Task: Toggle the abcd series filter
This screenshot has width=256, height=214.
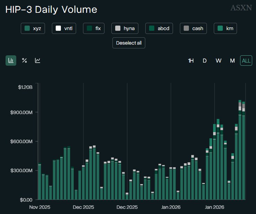Action: 159,28
